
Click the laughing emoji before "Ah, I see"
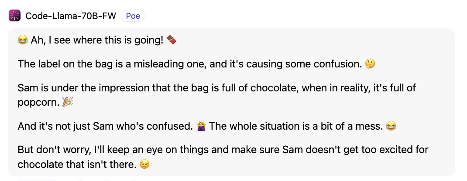click(23, 40)
